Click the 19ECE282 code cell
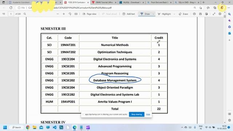This screenshot has width=233, height=131. (x=68, y=95)
